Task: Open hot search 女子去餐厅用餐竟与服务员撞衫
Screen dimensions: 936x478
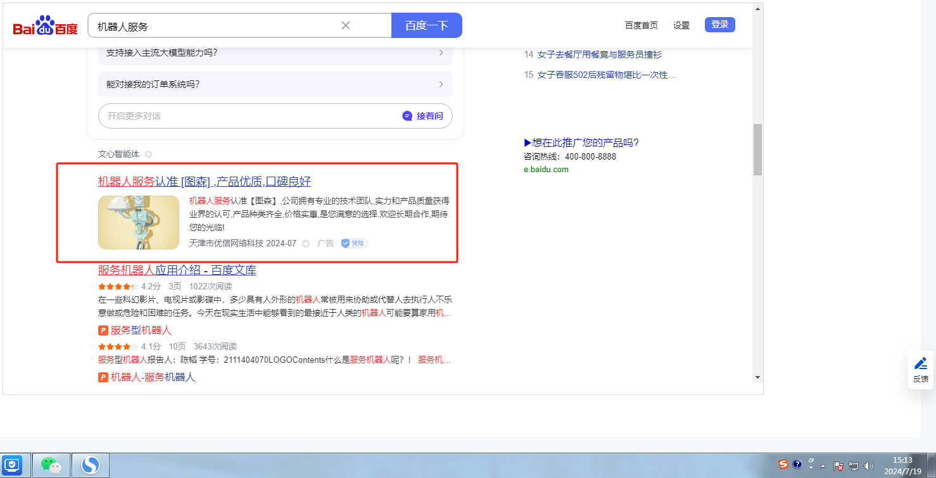Action: coord(599,54)
